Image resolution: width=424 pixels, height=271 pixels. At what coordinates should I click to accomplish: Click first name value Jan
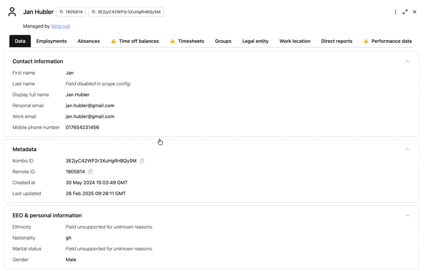point(69,73)
